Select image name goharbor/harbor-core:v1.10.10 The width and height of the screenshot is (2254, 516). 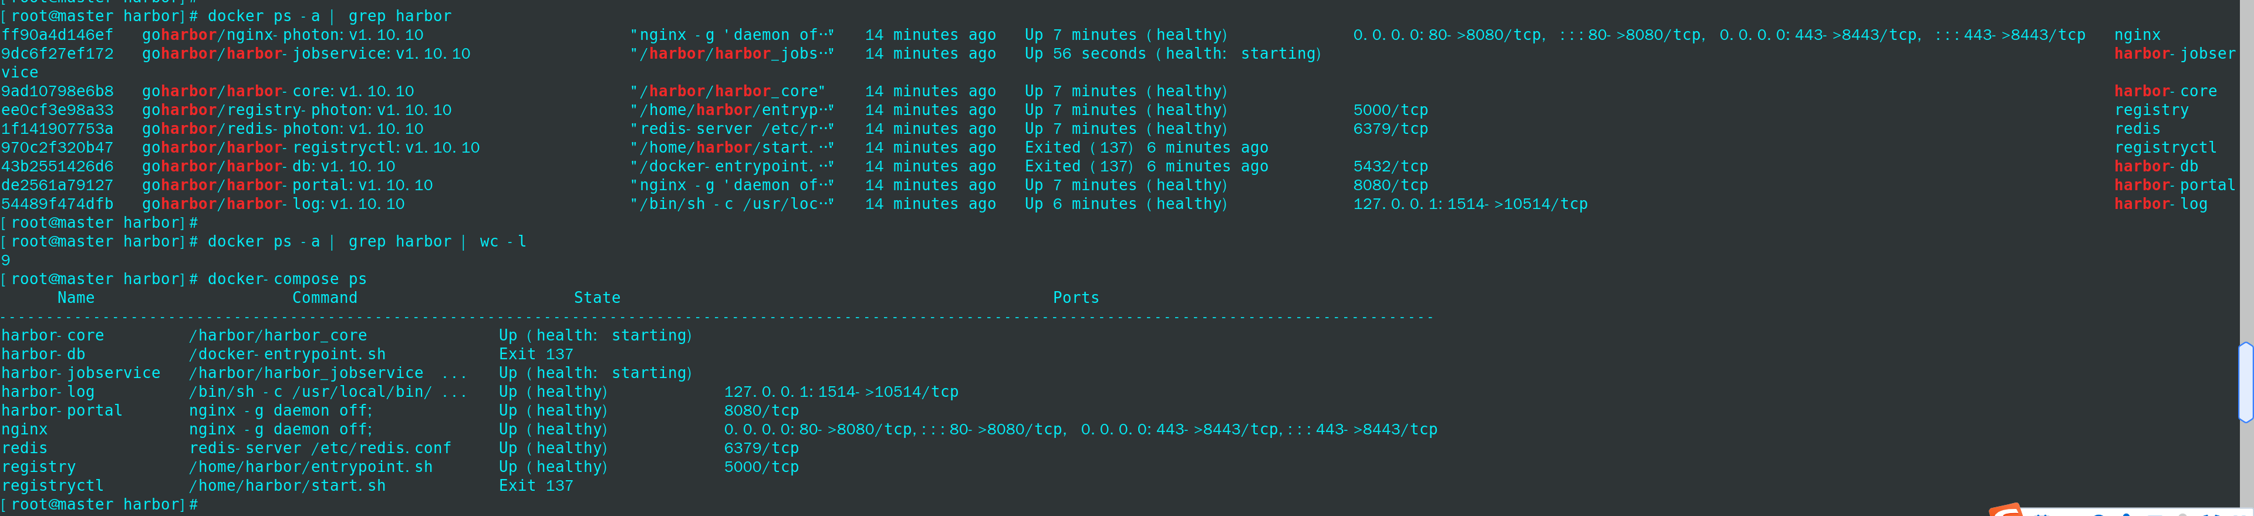[x=278, y=91]
